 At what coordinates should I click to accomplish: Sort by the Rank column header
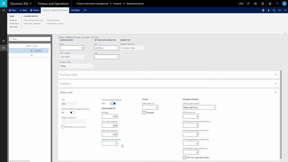coord(29,46)
